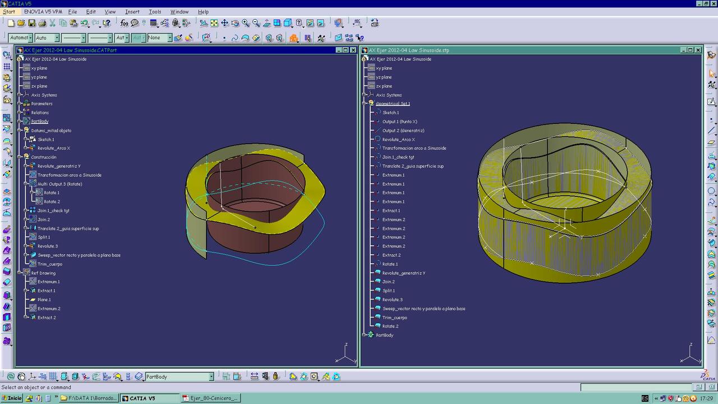Screen dimensions: 718x404
Task: Click the Cut scissors icon
Action: [53, 23]
